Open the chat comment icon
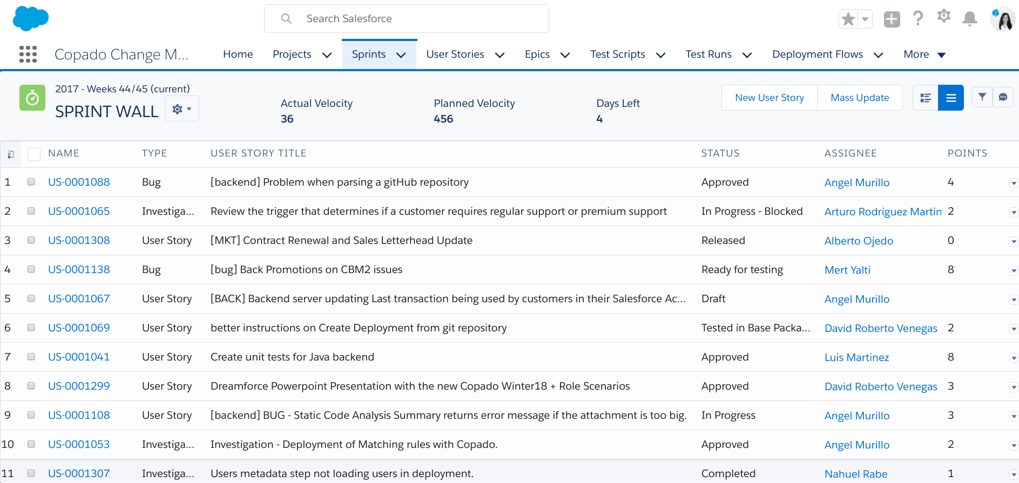The width and height of the screenshot is (1019, 483). (x=1003, y=97)
